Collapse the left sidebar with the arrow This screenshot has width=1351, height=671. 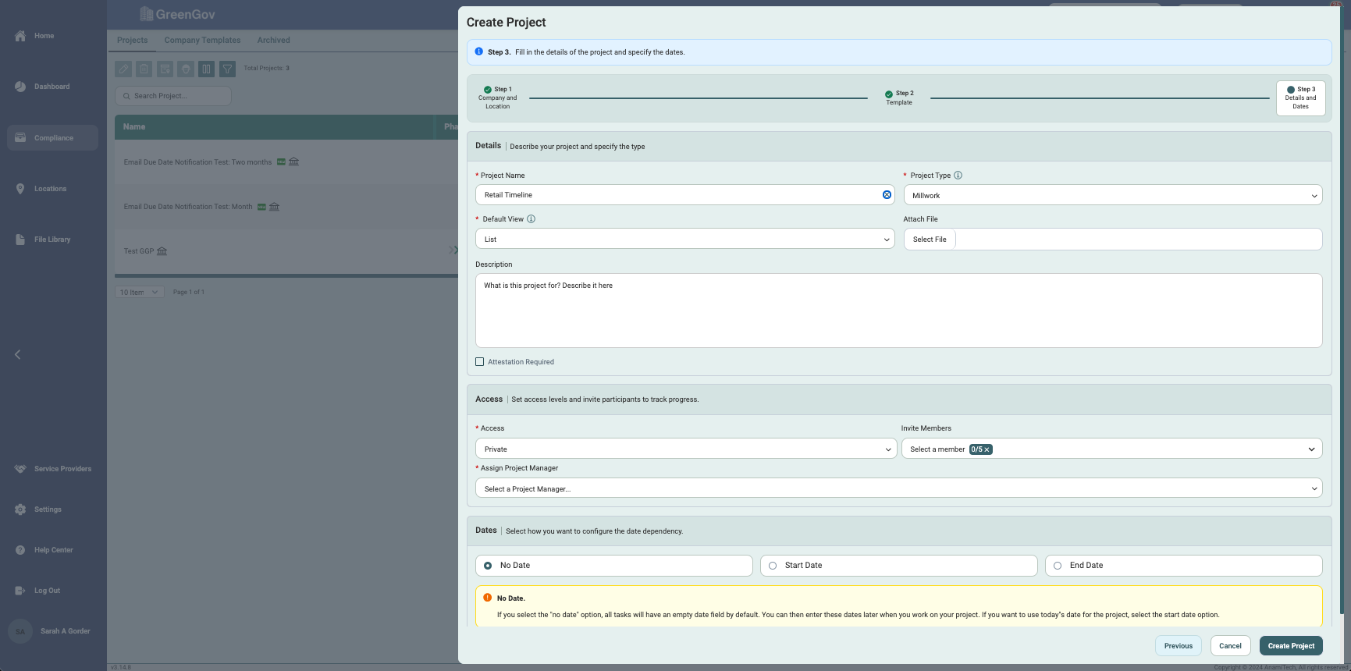pos(17,354)
